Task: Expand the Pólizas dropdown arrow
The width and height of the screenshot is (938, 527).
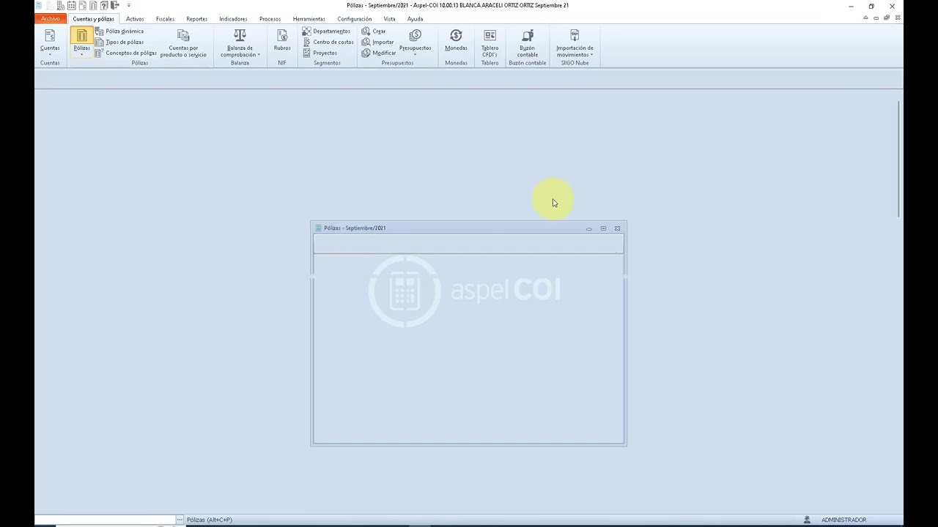Action: point(81,55)
